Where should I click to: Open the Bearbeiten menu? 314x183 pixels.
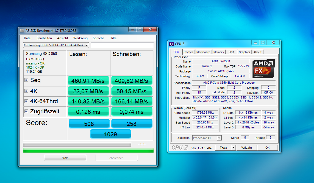point(44,38)
